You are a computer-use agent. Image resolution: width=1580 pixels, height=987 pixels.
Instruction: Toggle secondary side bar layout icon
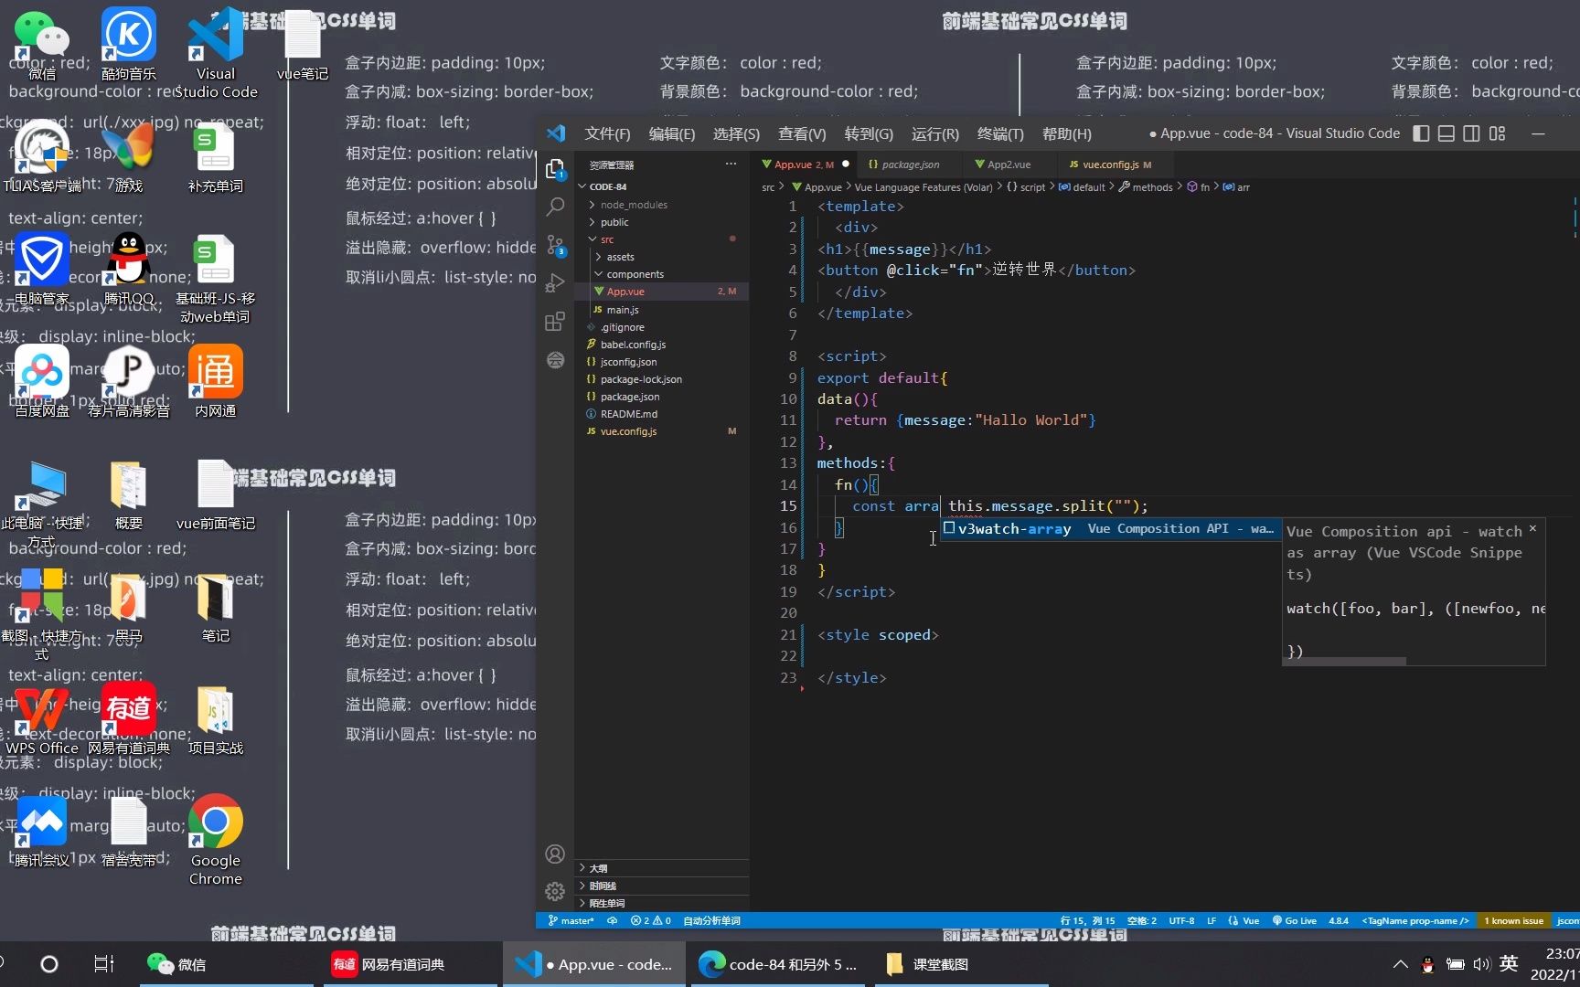pos(1471,133)
